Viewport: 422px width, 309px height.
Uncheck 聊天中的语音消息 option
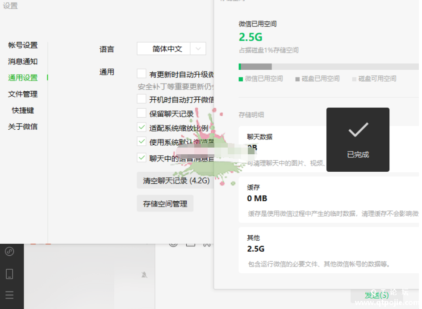click(142, 158)
